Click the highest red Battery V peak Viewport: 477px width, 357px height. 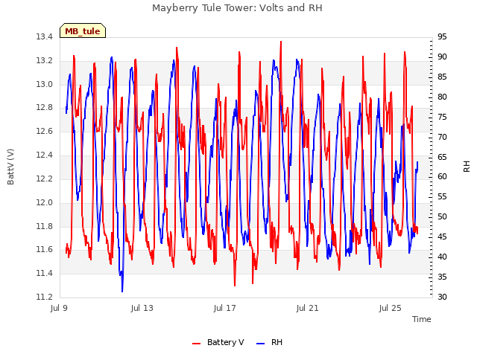tap(281, 42)
